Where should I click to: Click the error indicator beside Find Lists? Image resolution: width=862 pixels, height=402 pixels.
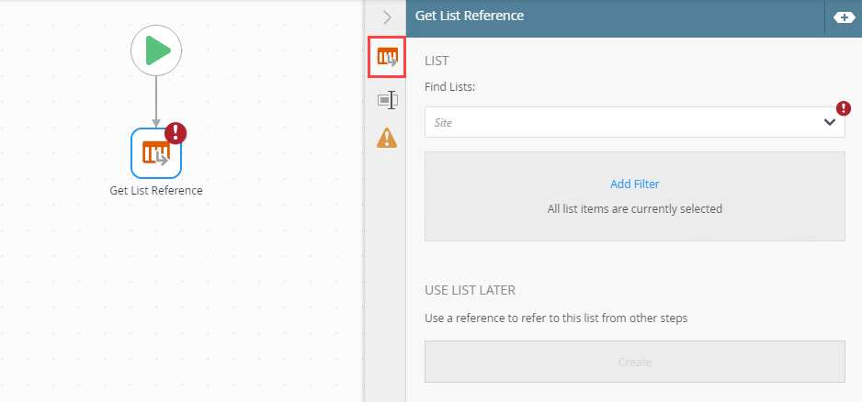(x=843, y=108)
